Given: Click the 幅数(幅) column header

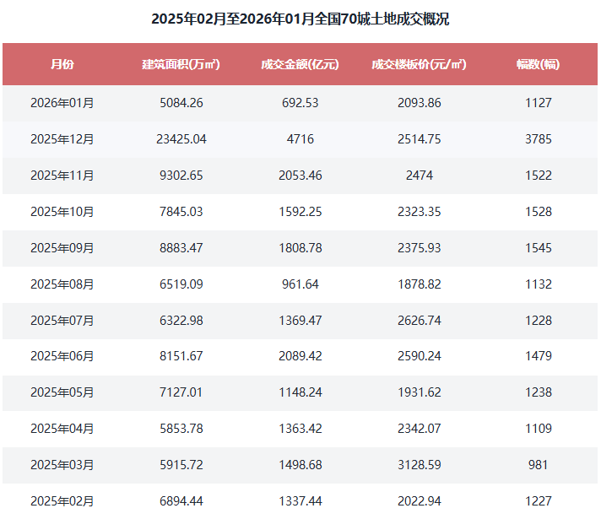Looking at the screenshot, I should pos(538,64).
